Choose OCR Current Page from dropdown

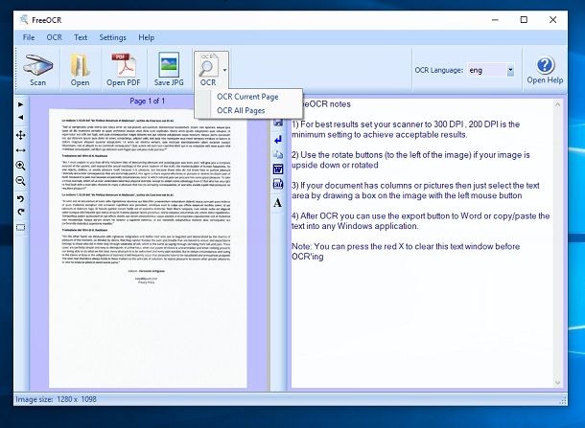247,97
